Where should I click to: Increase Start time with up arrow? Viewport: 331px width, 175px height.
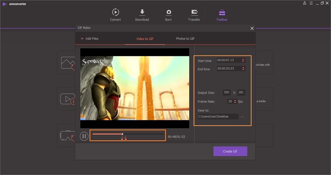(x=243, y=59)
